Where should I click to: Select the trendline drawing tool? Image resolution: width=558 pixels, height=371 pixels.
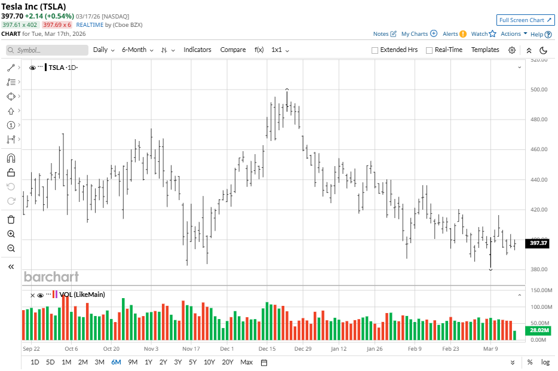pyautogui.click(x=11, y=68)
